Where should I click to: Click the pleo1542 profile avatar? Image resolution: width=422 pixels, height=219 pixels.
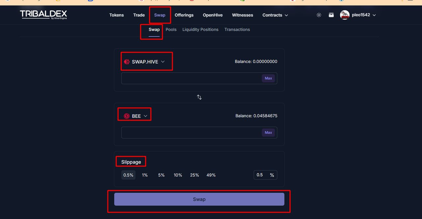[x=345, y=15]
